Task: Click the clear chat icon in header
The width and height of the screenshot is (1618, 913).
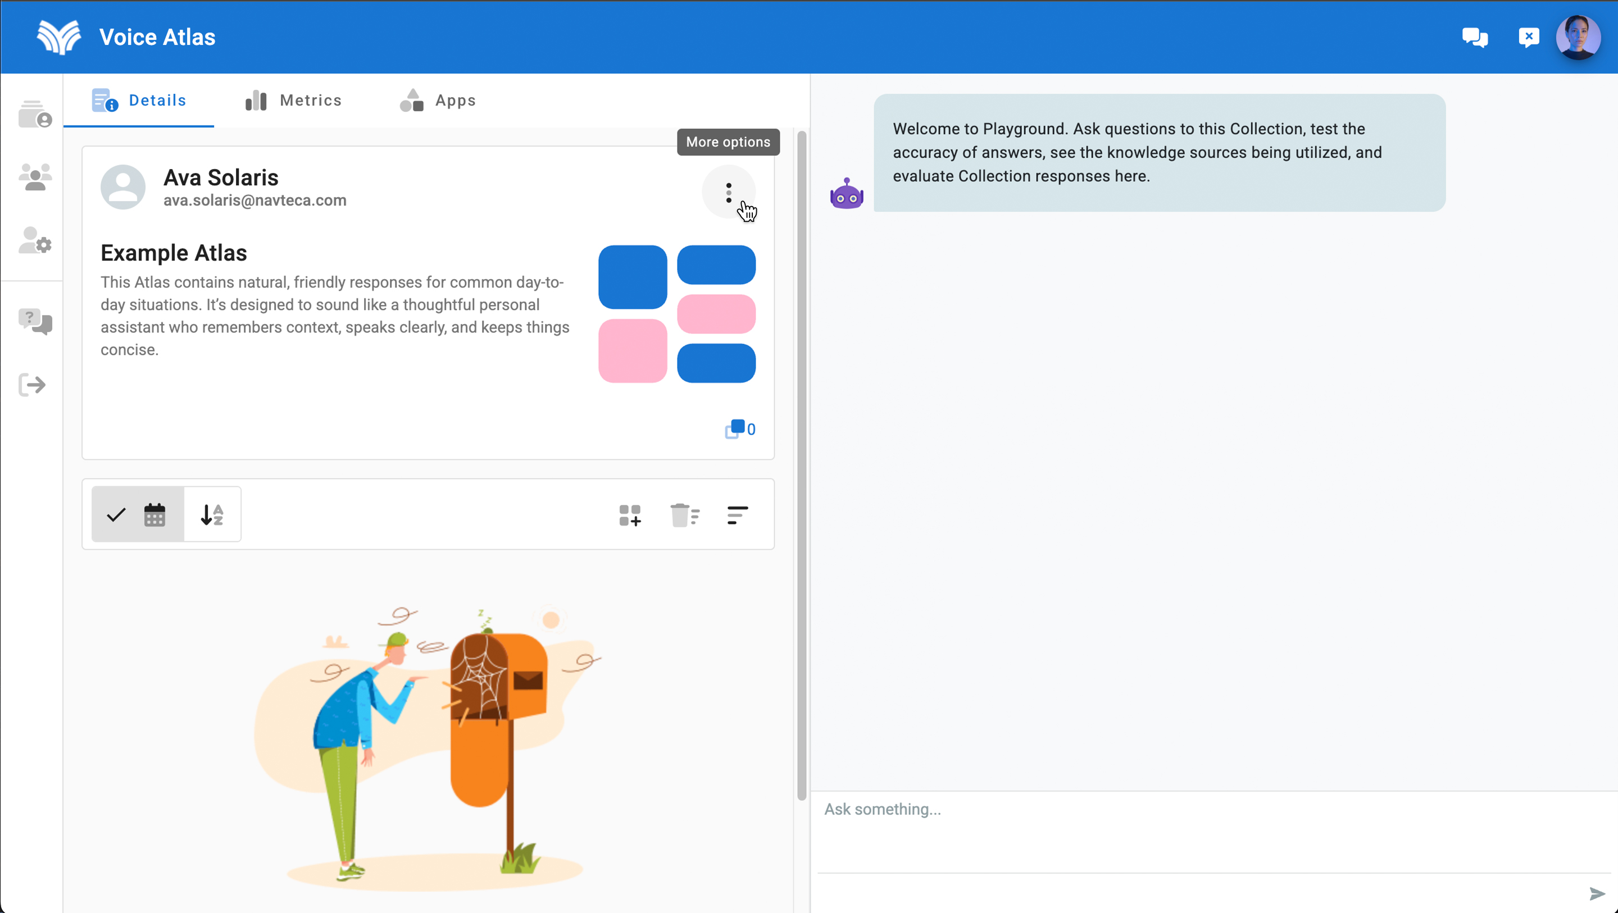Action: coord(1528,38)
